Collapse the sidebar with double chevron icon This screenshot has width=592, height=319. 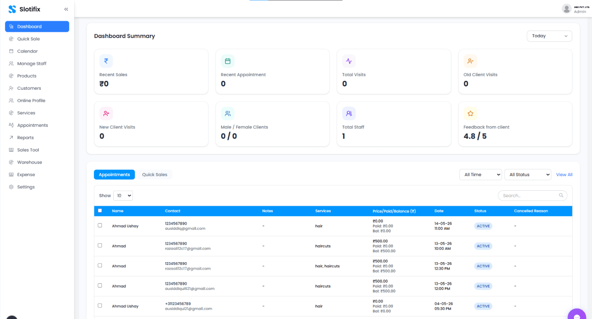66,9
